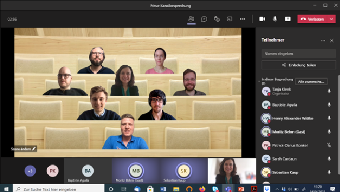Toggle the camera on or off
The width and height of the screenshot is (340, 192).
coord(262,19)
